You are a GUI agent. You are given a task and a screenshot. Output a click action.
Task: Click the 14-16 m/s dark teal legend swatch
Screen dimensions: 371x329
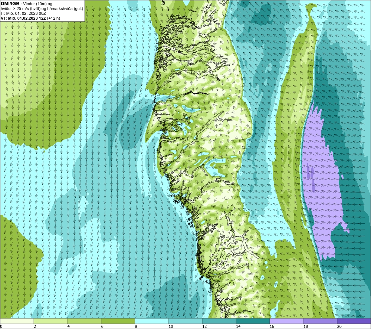(x=253, y=321)
